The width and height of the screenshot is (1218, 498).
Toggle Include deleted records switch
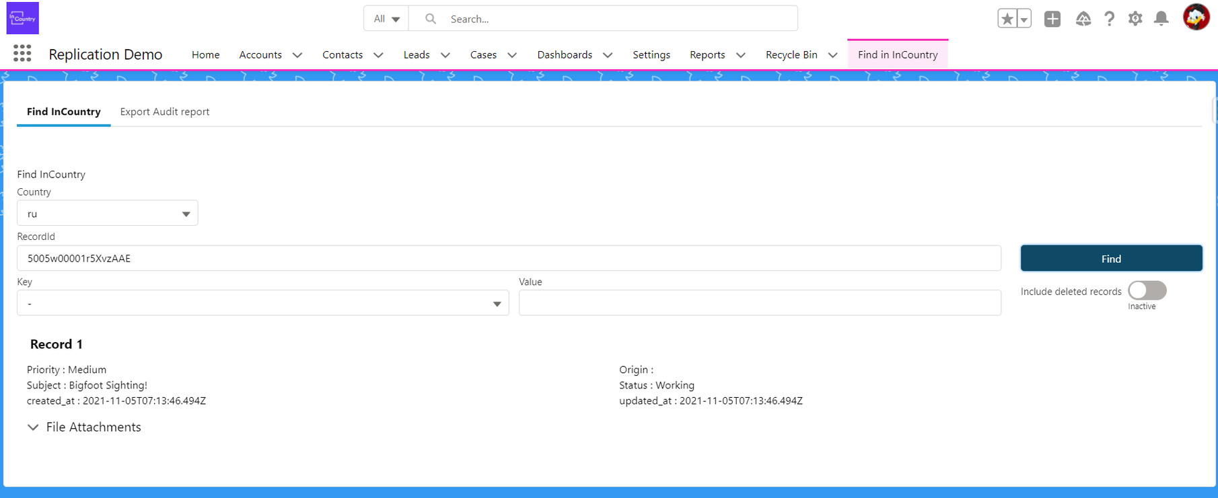coord(1147,290)
